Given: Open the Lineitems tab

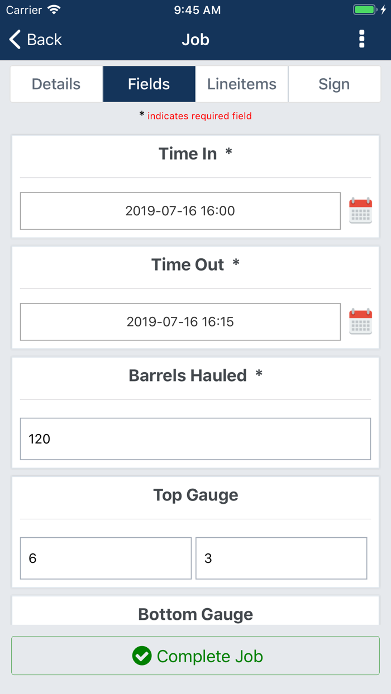Looking at the screenshot, I should click(241, 84).
